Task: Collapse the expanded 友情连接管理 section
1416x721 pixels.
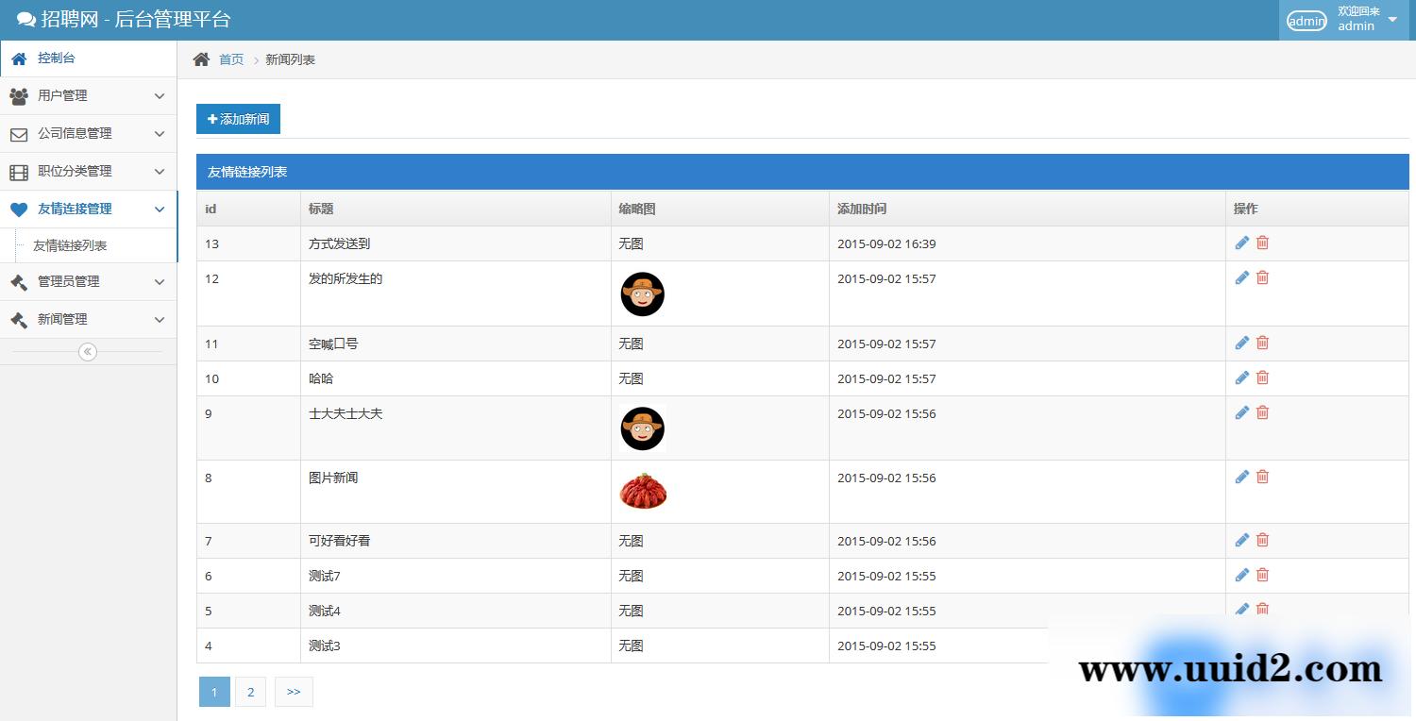Action: pyautogui.click(x=160, y=210)
